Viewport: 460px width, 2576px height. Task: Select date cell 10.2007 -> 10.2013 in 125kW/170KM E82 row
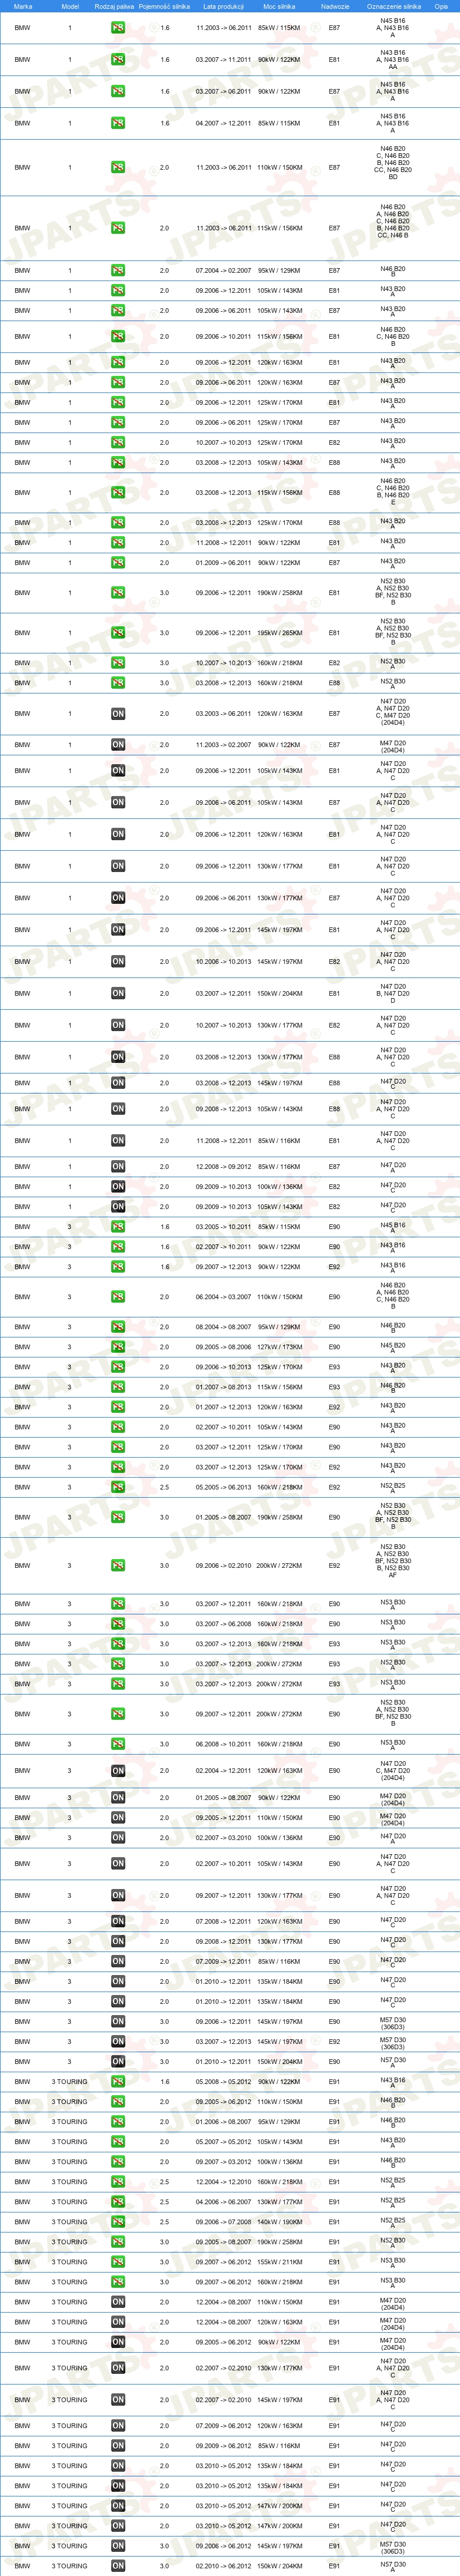pyautogui.click(x=224, y=442)
